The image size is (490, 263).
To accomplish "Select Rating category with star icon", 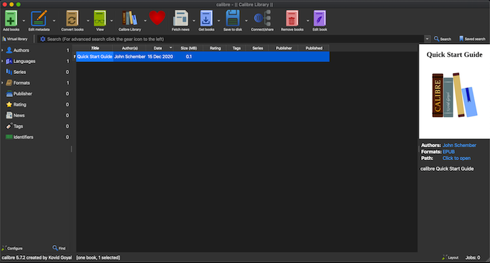I will point(19,105).
